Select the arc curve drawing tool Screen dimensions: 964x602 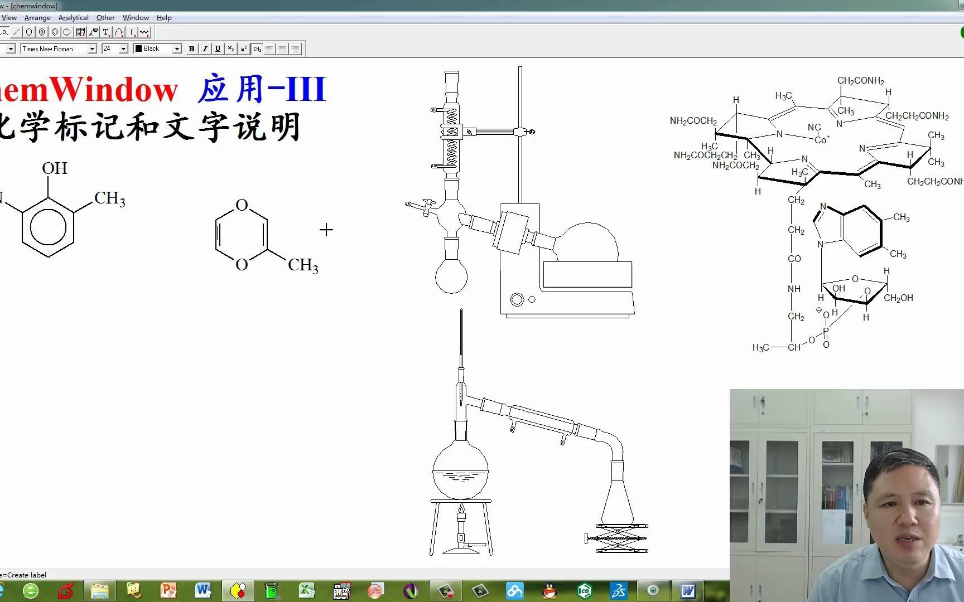(x=119, y=32)
